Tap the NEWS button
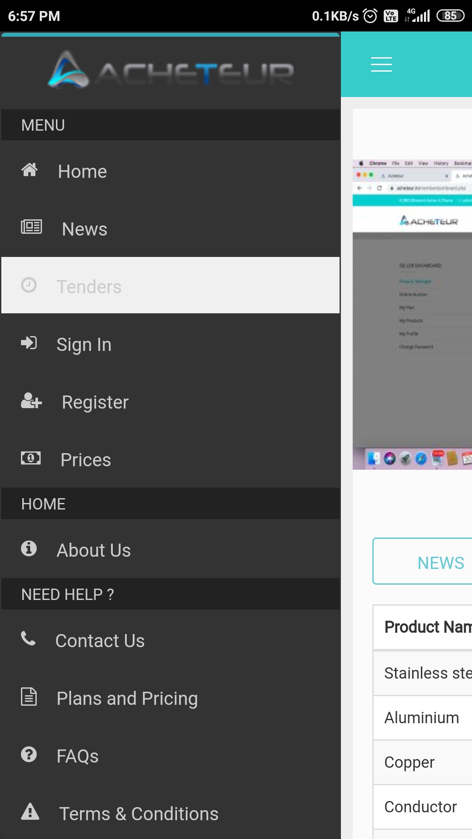 (423, 561)
